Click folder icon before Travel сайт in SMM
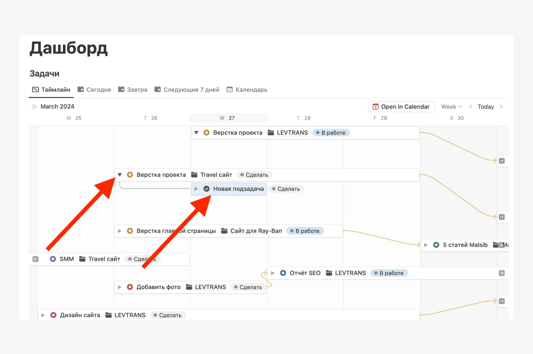The width and height of the screenshot is (533, 354). click(x=82, y=259)
